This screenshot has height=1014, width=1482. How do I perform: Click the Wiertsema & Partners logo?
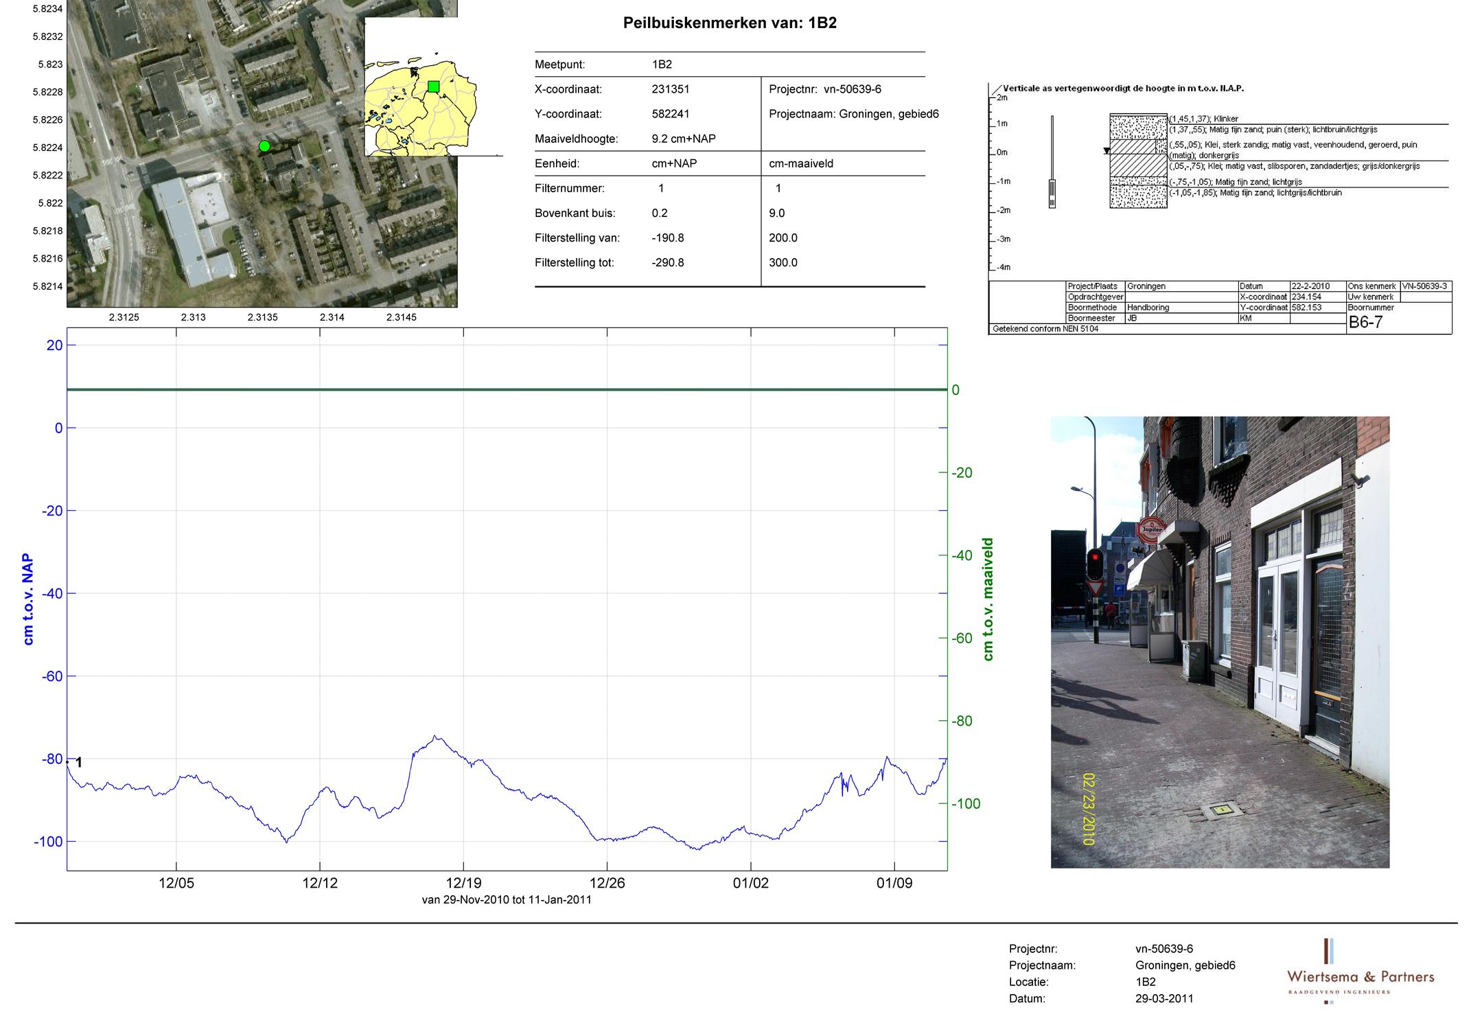[x=1361, y=976]
